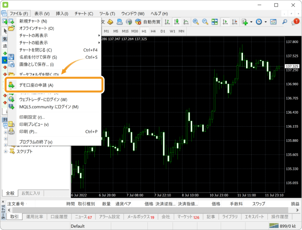Switch to the 口座履歴 terminal tab

pos(59,217)
